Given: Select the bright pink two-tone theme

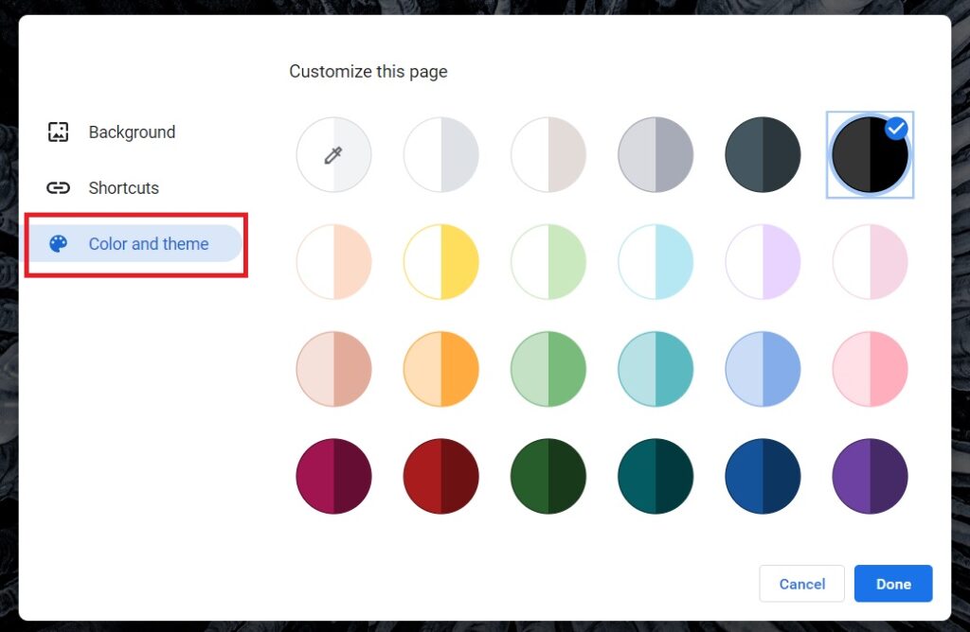Looking at the screenshot, I should (x=870, y=369).
